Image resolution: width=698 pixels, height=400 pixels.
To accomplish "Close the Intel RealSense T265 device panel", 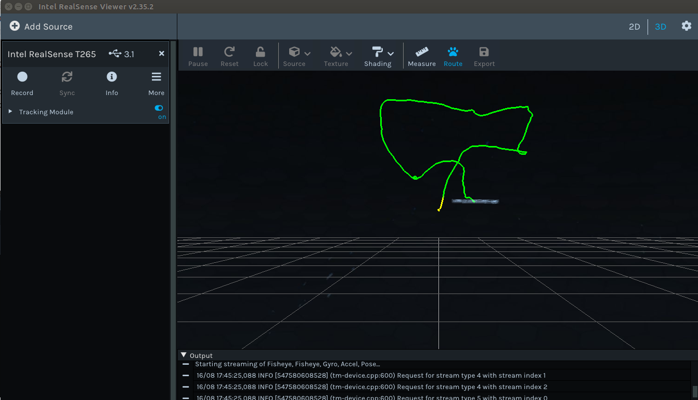I will pyautogui.click(x=162, y=54).
